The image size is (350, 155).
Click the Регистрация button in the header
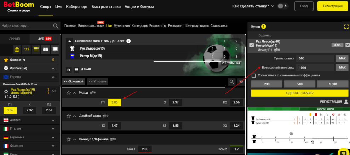332,6
